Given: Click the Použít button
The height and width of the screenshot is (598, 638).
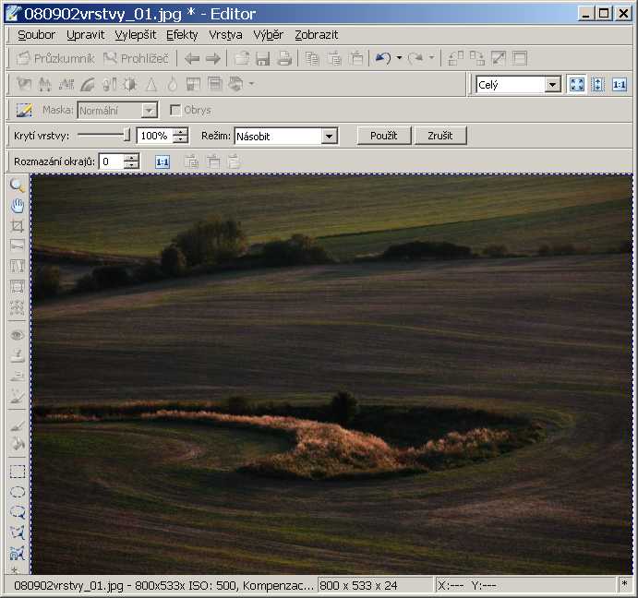Looking at the screenshot, I should click(x=383, y=136).
